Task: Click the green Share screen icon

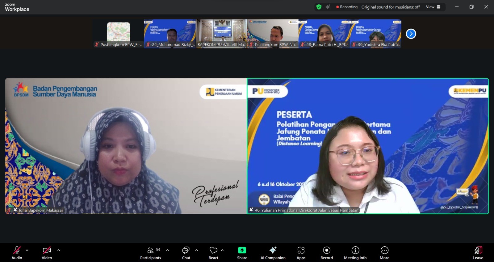Action: point(242,250)
